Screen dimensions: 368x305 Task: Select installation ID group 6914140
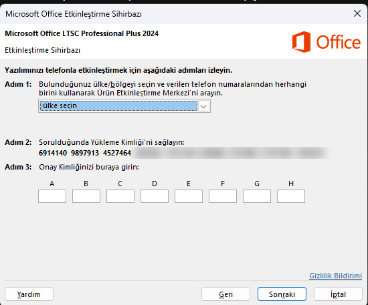point(53,153)
